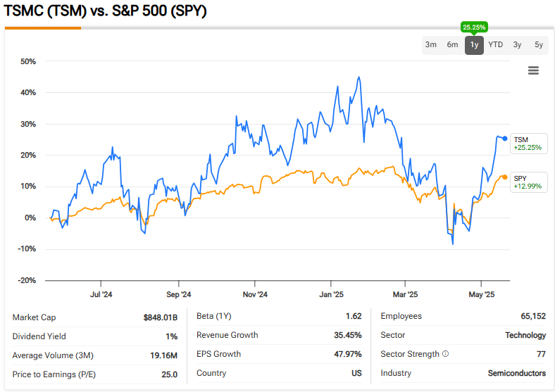Click the Jul '24 axis label
The image size is (555, 392).
click(101, 294)
